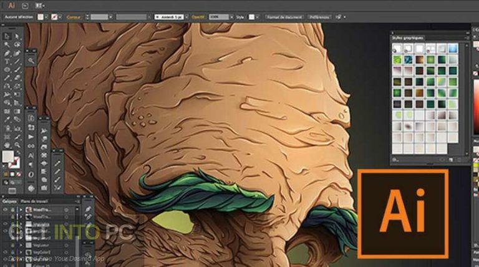Select the Type tool
Screen dimensions: 479x267
pos(7,61)
